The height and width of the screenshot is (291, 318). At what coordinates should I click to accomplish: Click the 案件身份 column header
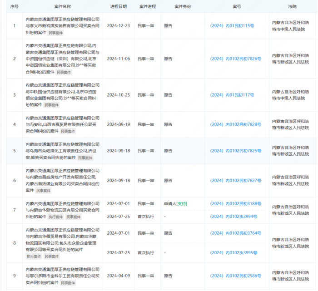tap(183, 6)
